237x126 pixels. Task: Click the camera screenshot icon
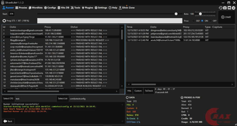click(x=225, y=8)
